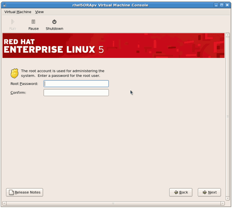Click the horizontal scrollbar right arrow
This screenshot has width=232, height=208.
[223, 203]
